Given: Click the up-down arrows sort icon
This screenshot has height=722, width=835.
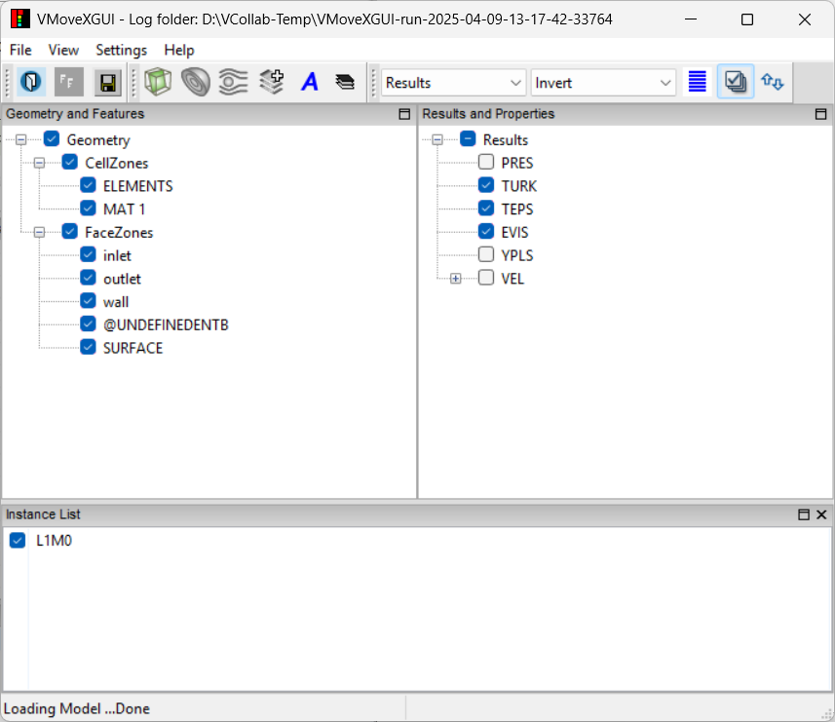Looking at the screenshot, I should [x=773, y=83].
